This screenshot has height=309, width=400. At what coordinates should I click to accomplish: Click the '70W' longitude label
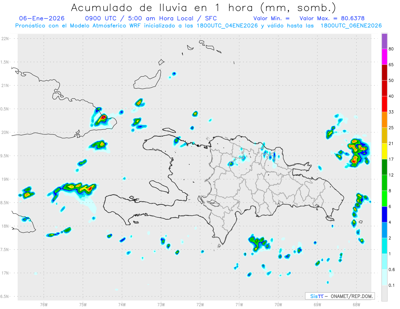(278, 305)
